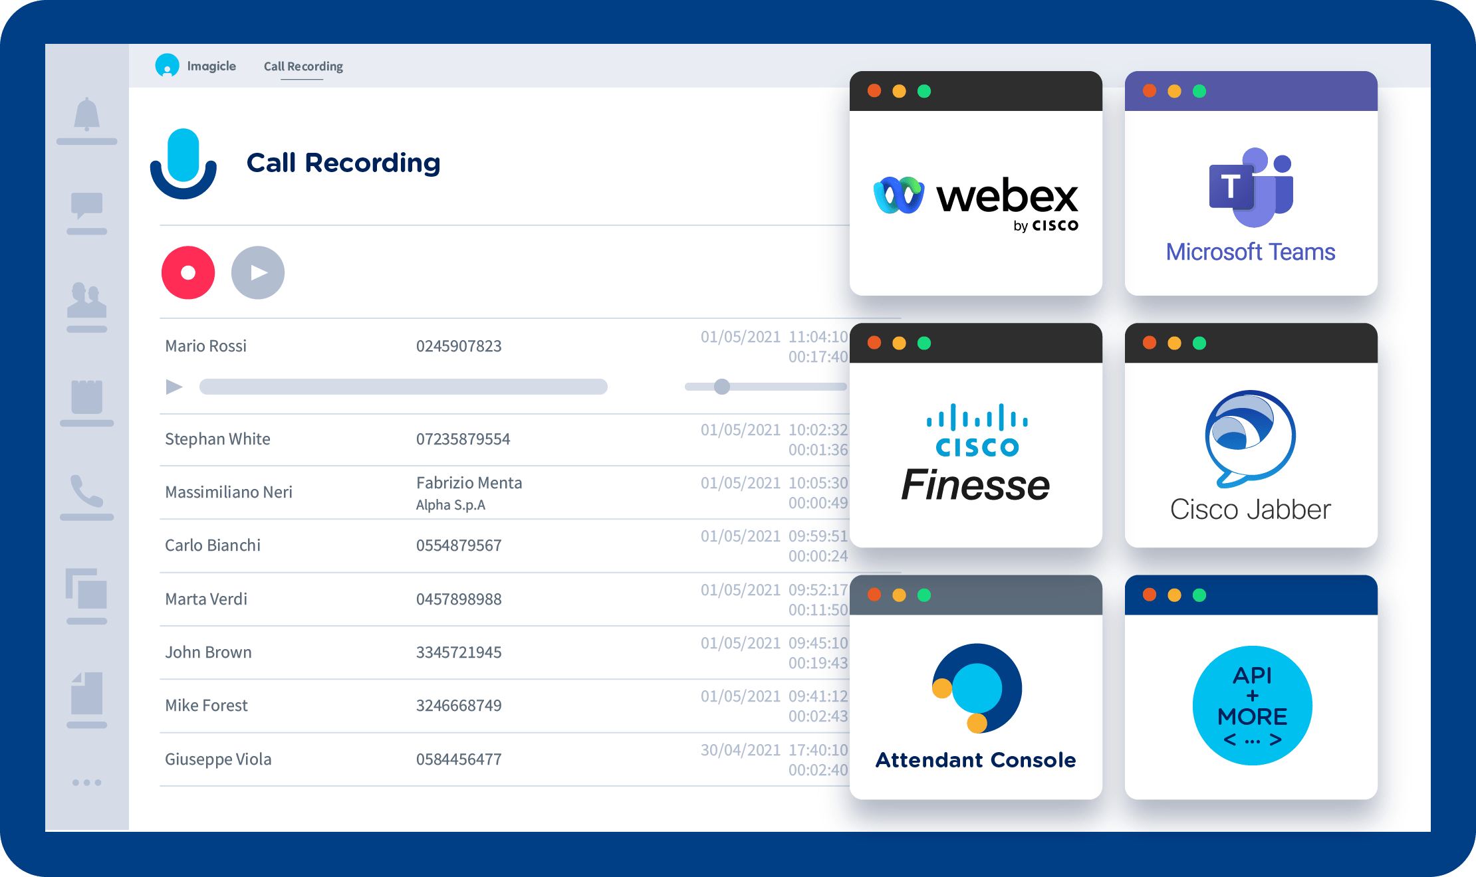Click the Imagicle logo icon
This screenshot has height=877, width=1476.
168,66
